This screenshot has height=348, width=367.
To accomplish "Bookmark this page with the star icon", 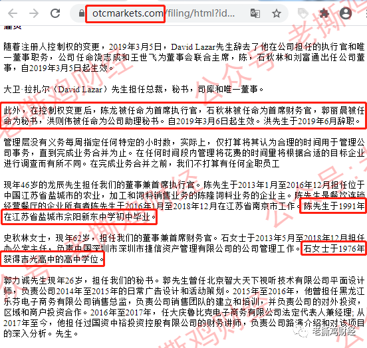I will pos(277,13).
